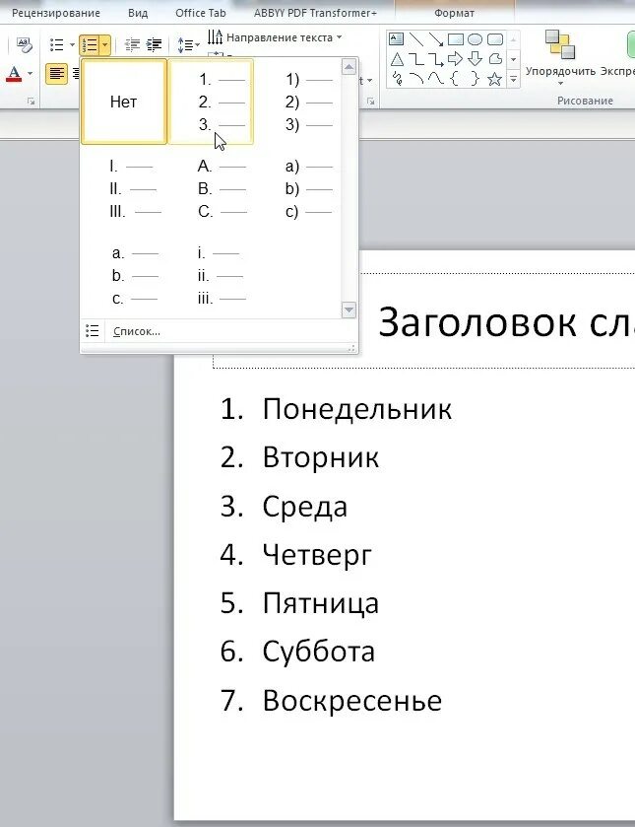Open the font group dialog launcher
The image size is (635, 827).
32,102
